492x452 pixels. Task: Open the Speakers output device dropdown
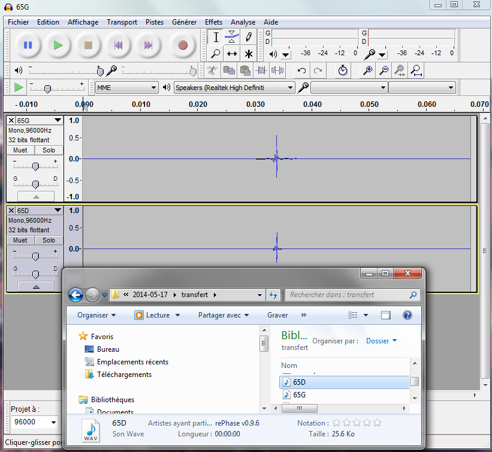[235, 88]
